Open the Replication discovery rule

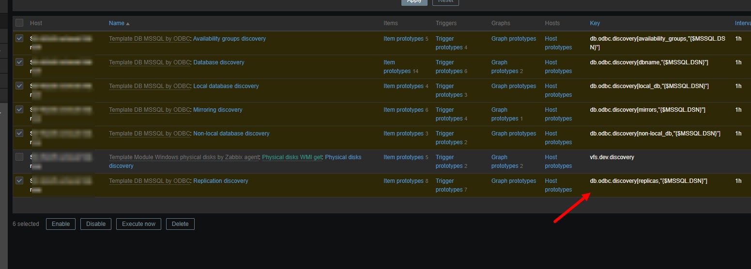221,181
